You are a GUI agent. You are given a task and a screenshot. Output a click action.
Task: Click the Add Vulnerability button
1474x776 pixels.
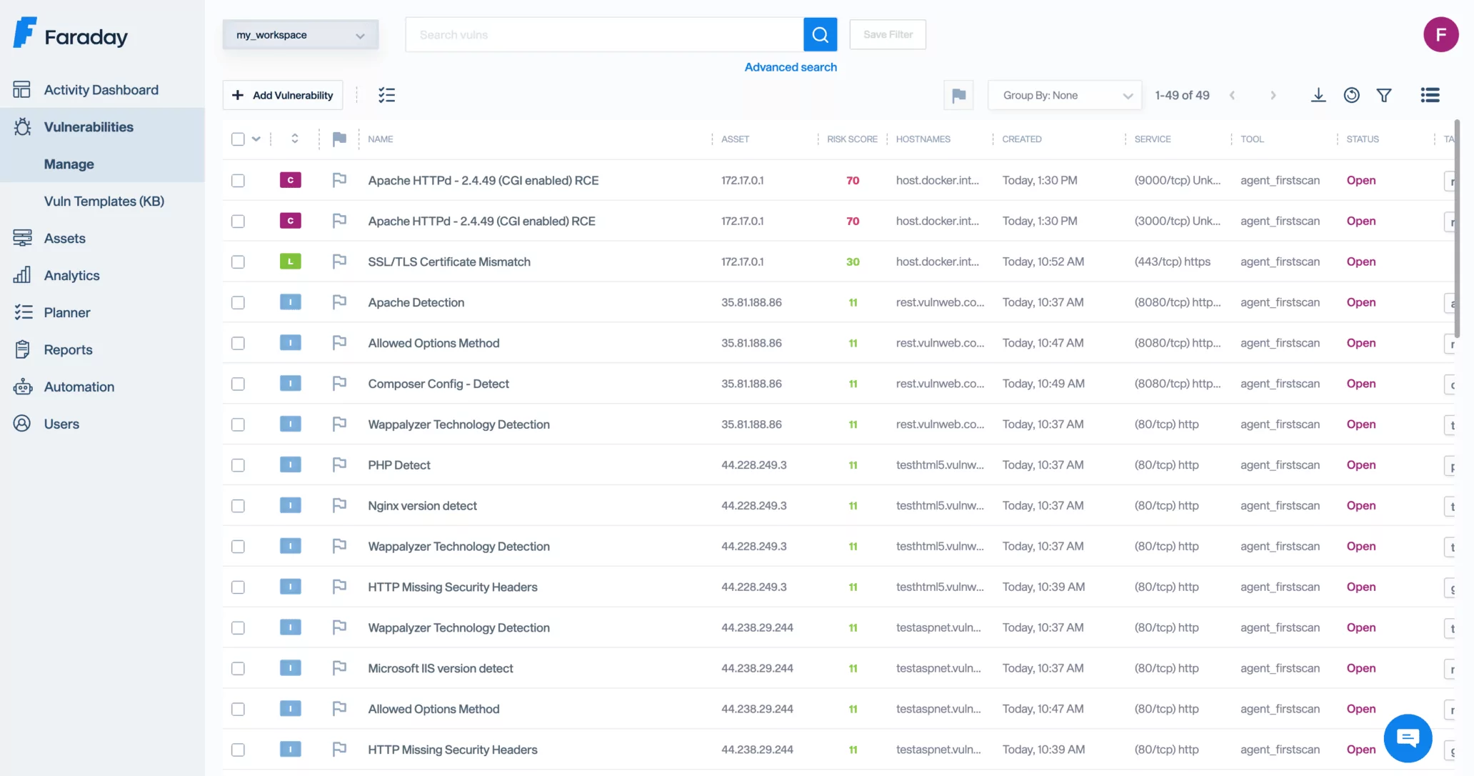[x=283, y=95]
